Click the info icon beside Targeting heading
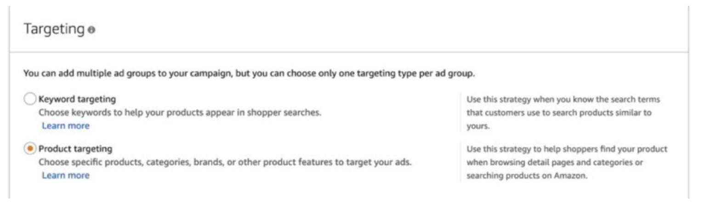Image resolution: width=706 pixels, height=212 pixels. point(91,30)
